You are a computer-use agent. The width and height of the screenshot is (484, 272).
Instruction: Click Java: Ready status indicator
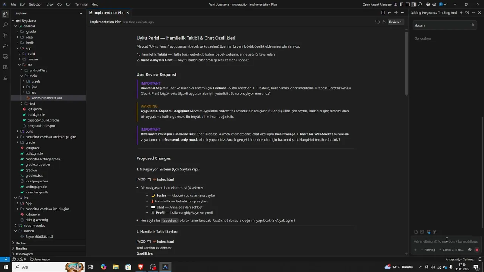(40, 259)
